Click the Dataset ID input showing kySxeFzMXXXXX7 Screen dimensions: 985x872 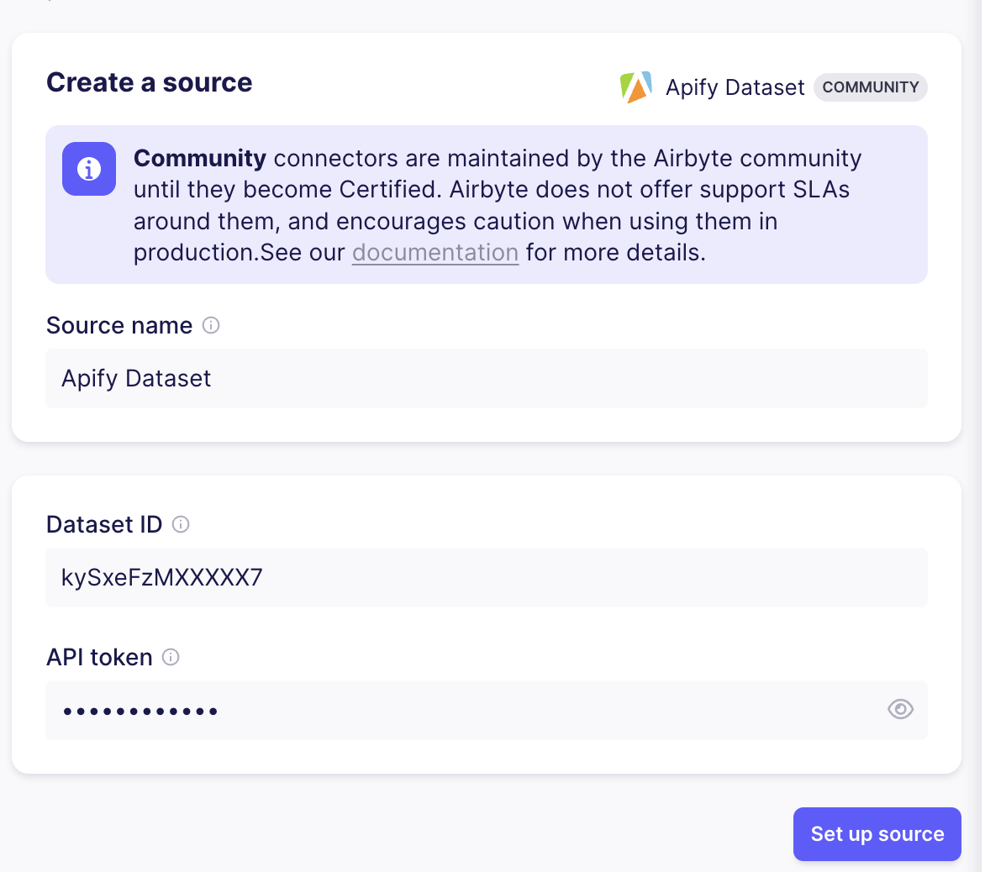pyautogui.click(x=487, y=577)
